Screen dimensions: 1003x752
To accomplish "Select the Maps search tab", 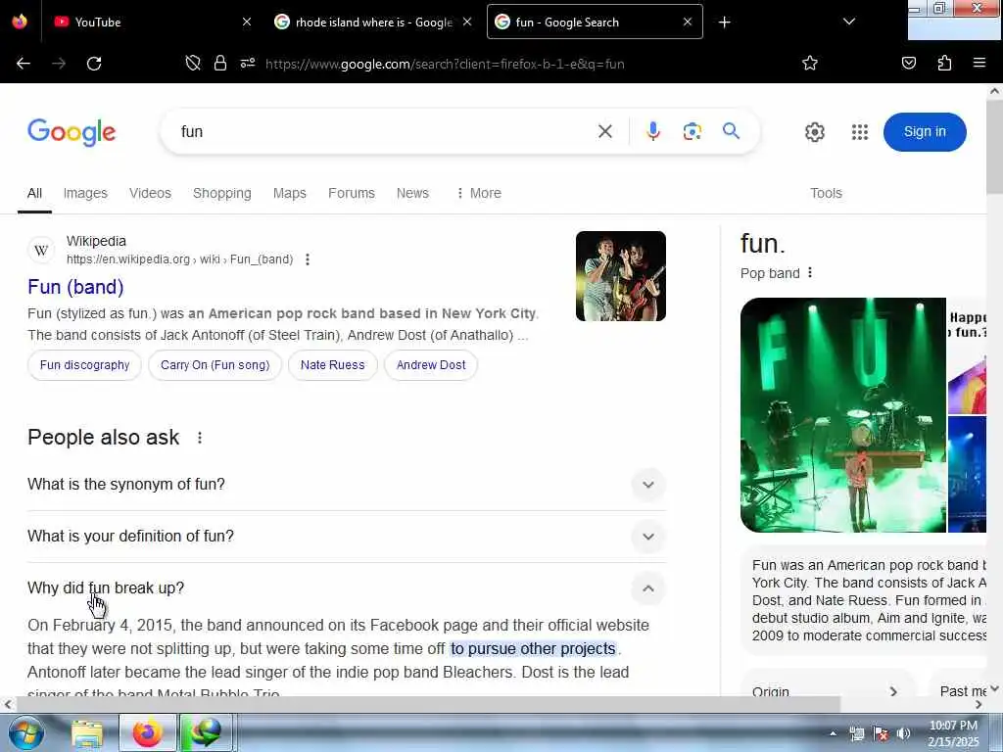I will pos(290,193).
